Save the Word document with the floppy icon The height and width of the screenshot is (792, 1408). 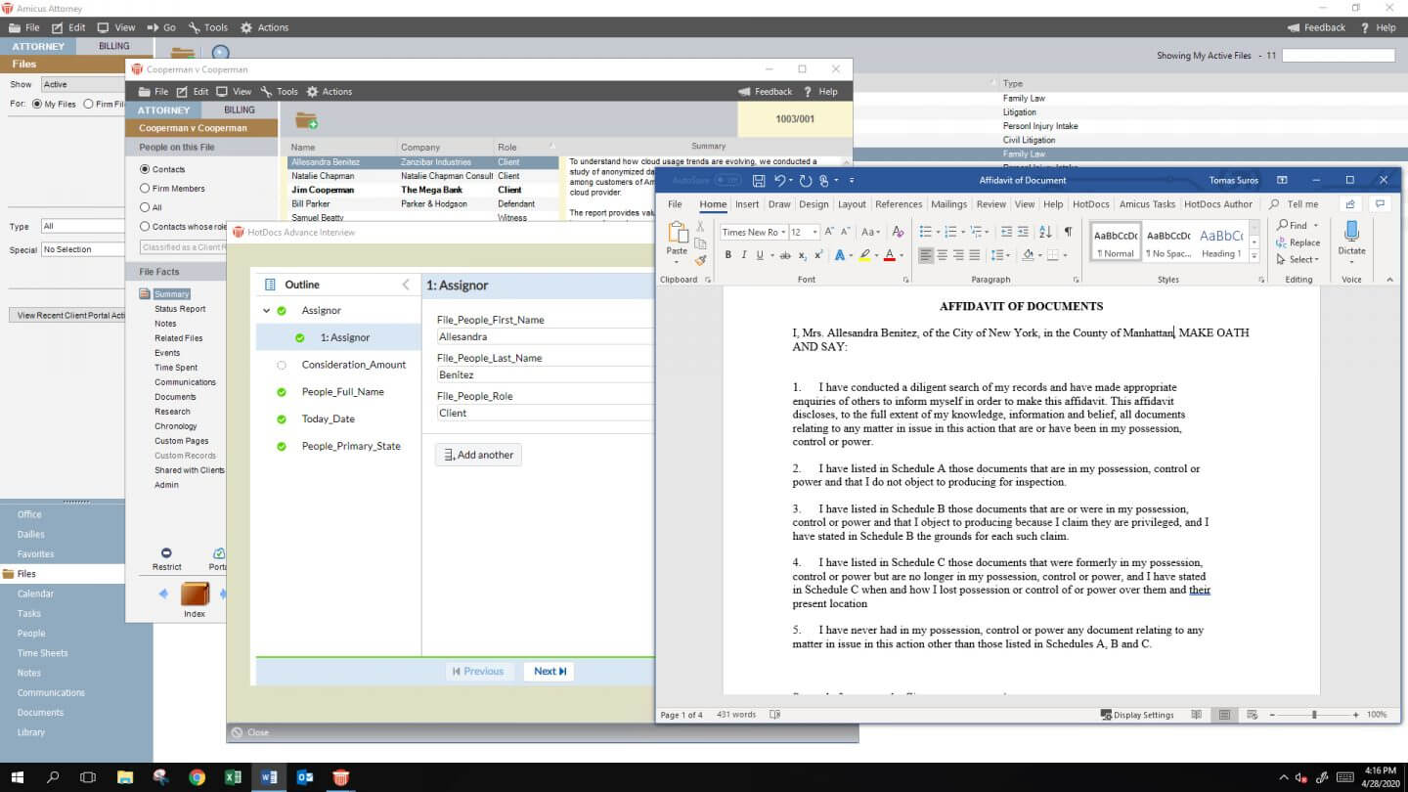click(759, 181)
